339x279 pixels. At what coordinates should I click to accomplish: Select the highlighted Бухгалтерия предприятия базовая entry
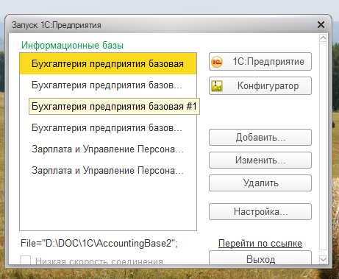(108, 64)
